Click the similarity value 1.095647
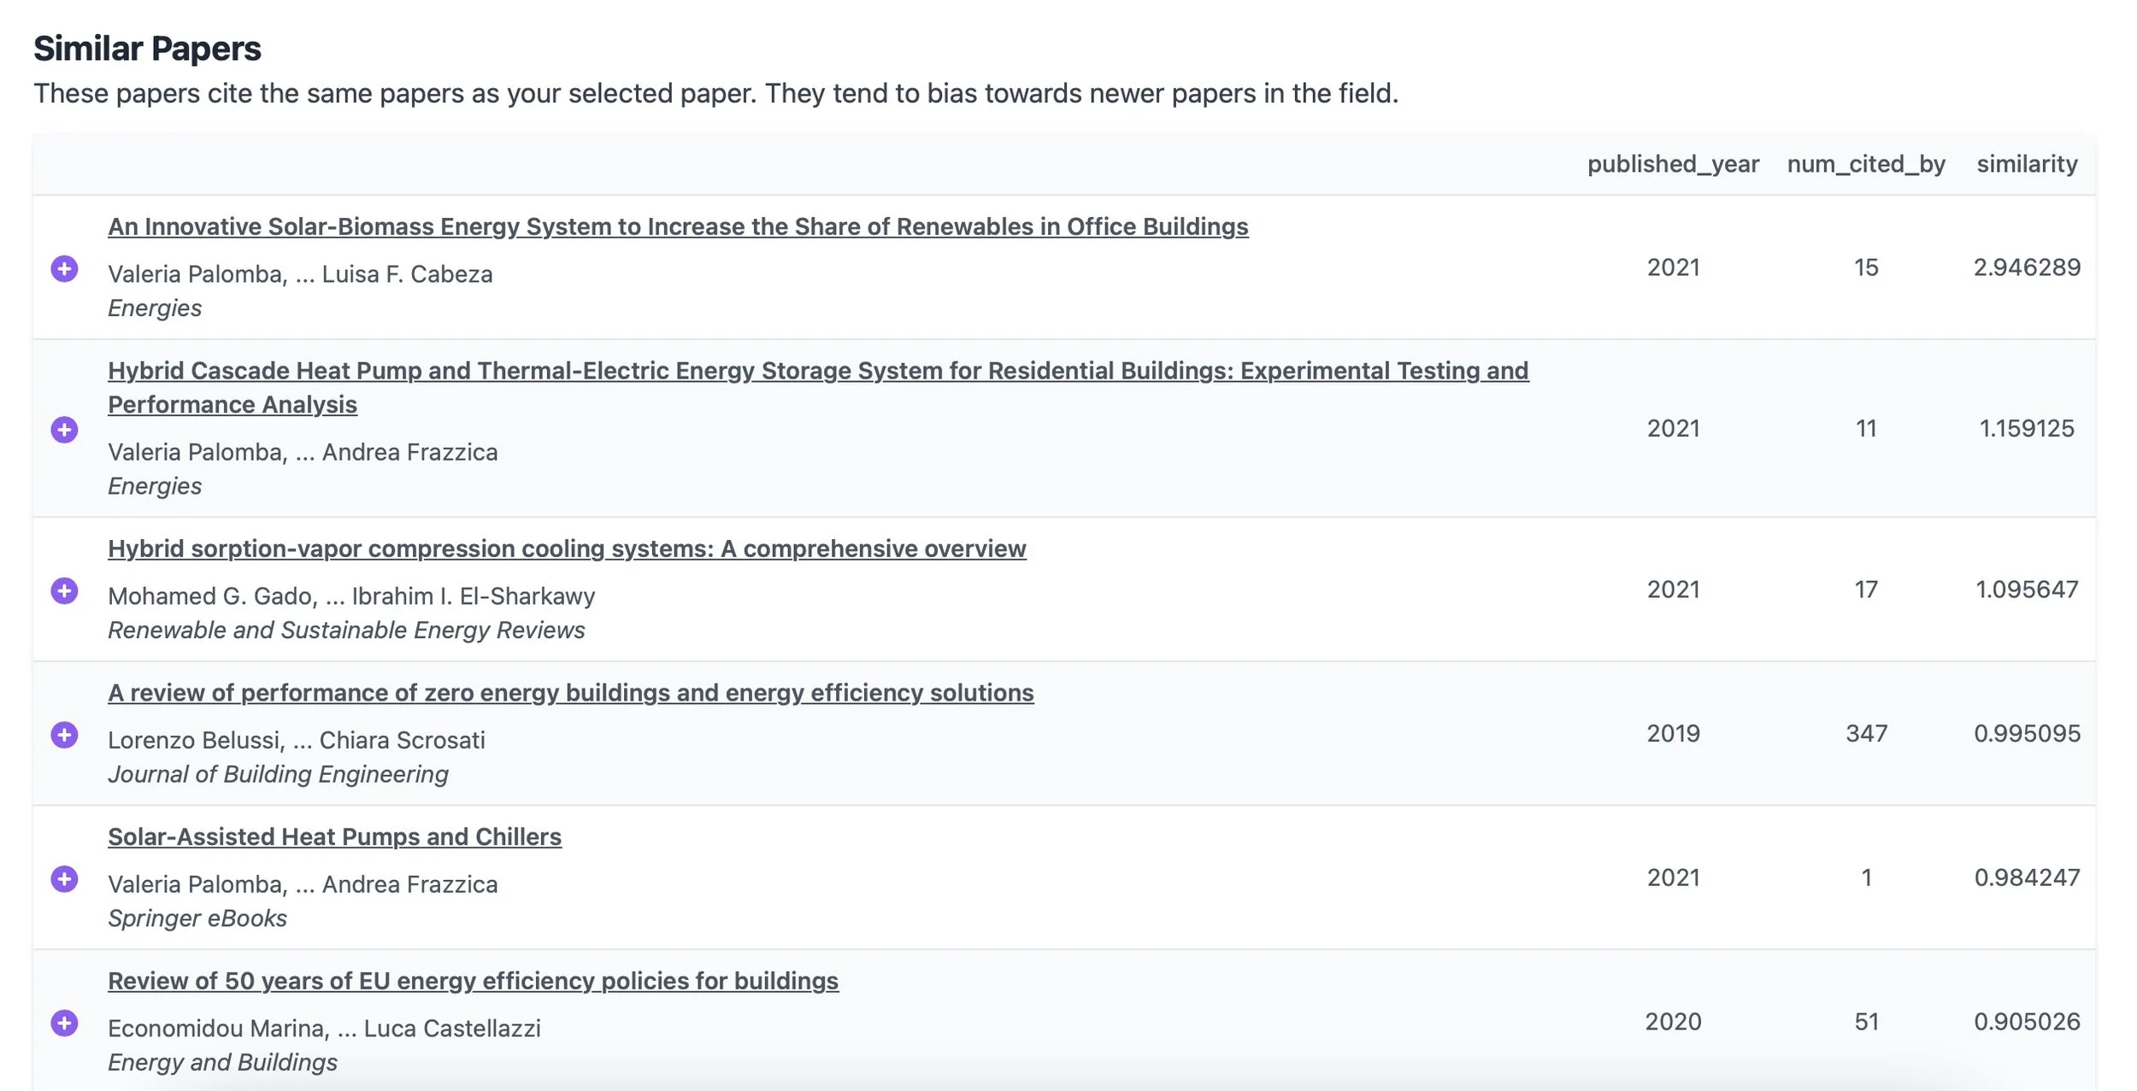Image resolution: width=2137 pixels, height=1091 pixels. [x=2027, y=589]
